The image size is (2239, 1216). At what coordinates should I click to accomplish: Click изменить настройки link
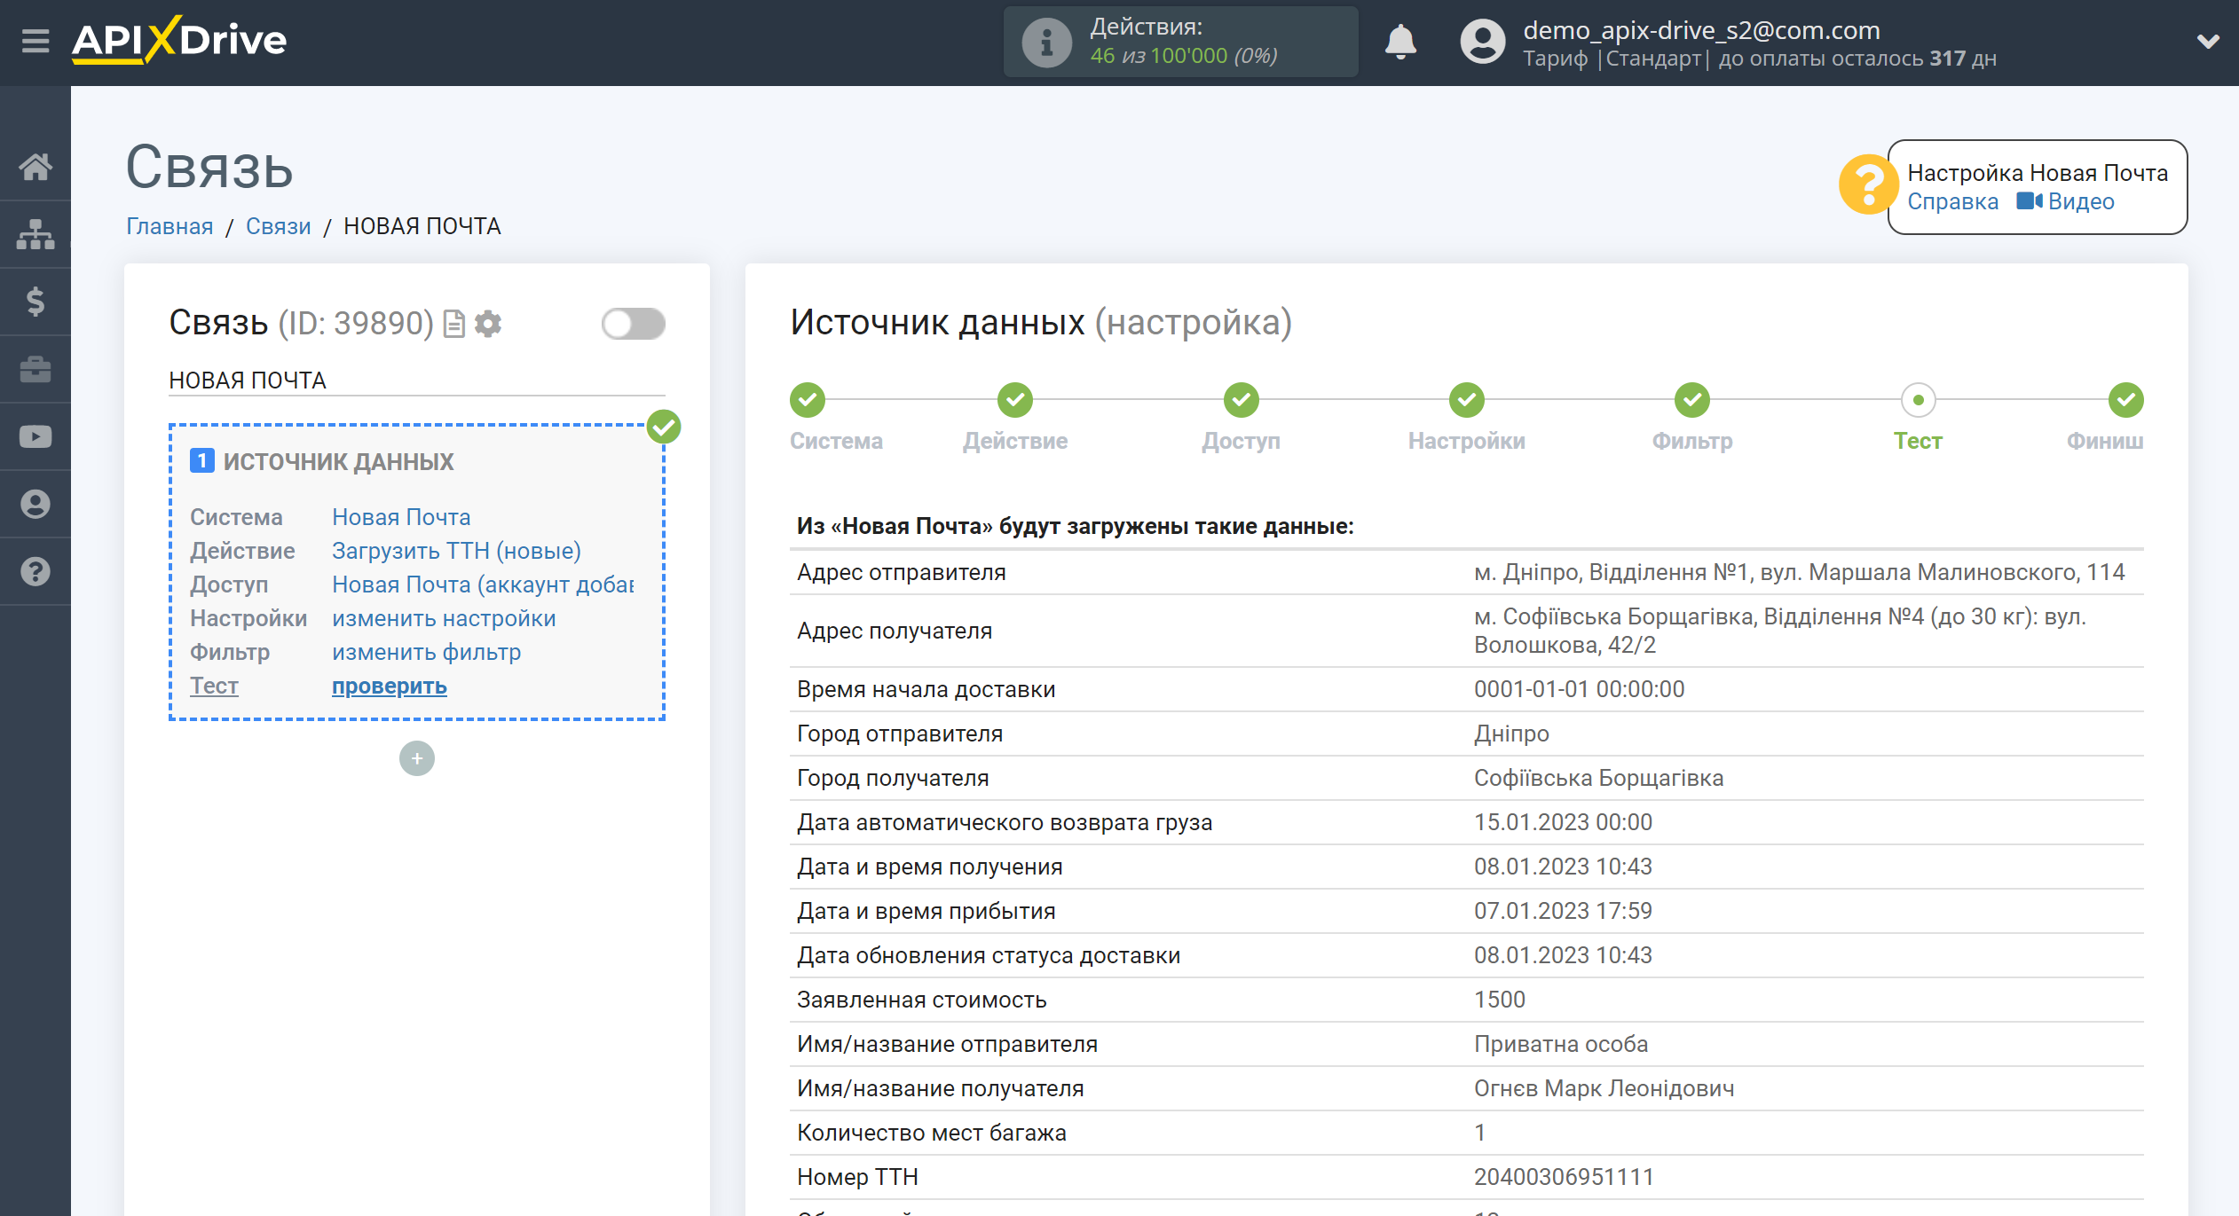coord(444,618)
